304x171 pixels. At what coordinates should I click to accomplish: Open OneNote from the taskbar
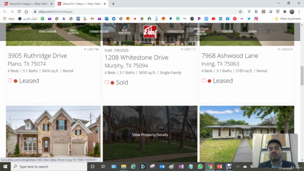pos(181,167)
